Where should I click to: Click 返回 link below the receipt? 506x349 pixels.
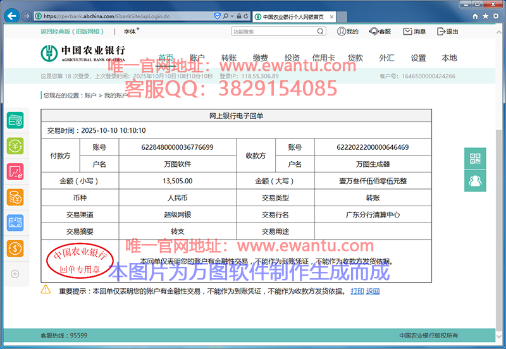pos(373,291)
